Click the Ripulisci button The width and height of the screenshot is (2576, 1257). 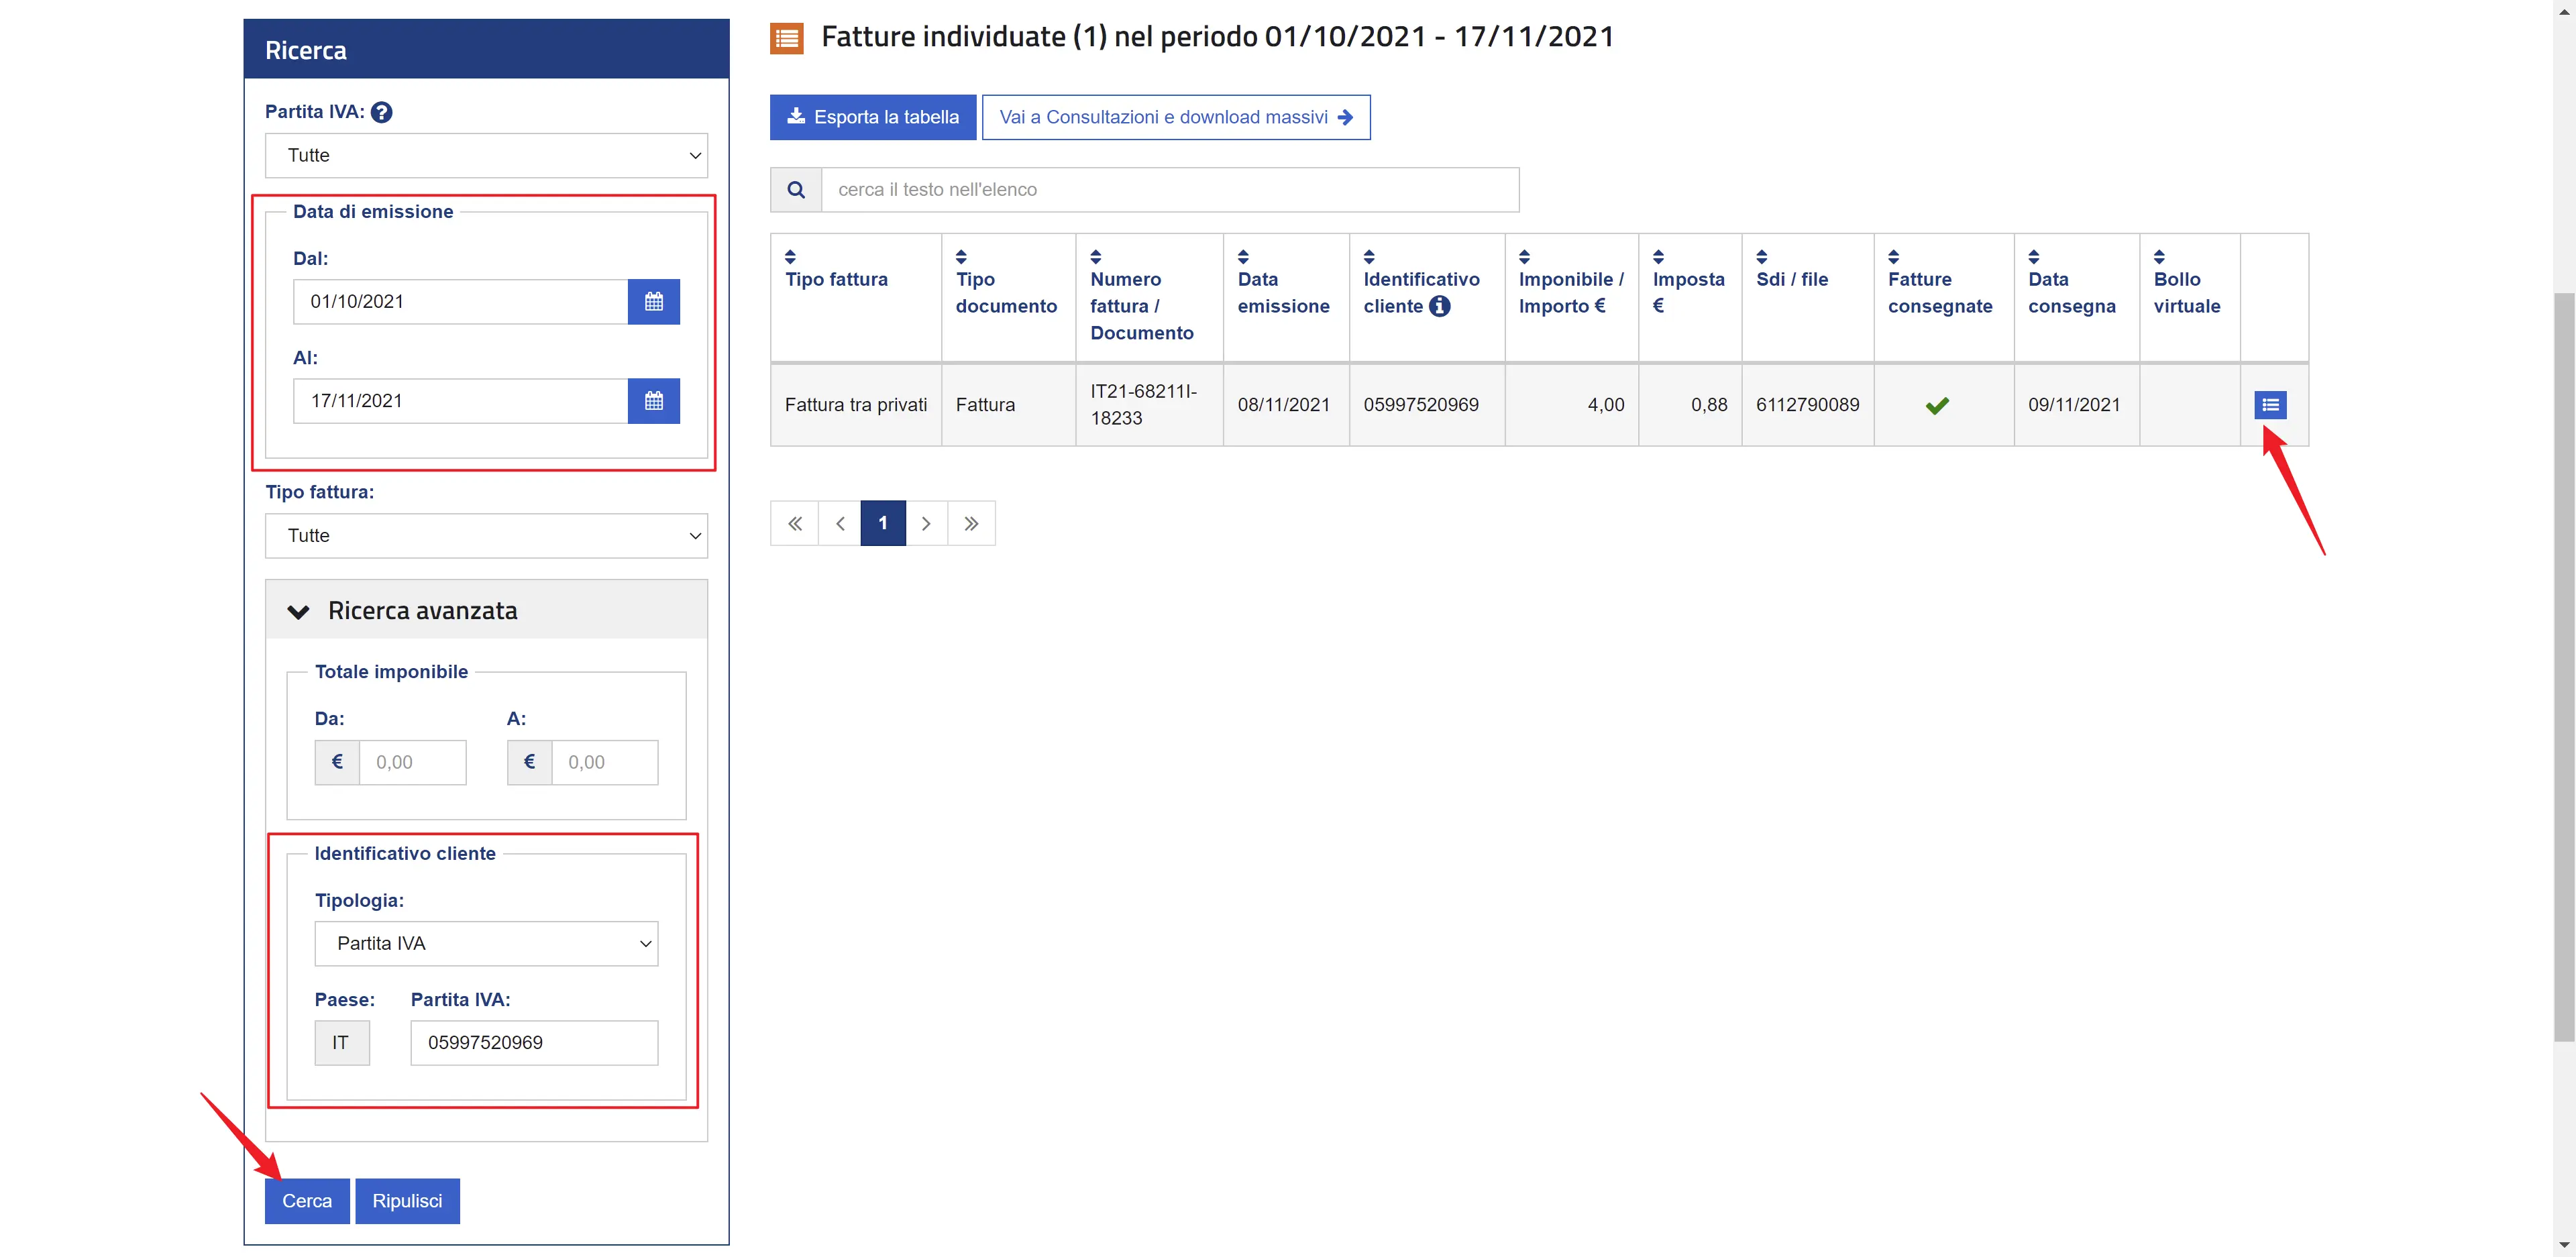407,1201
